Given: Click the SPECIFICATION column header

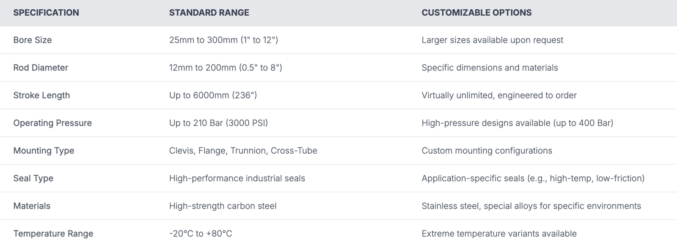Looking at the screenshot, I should (x=46, y=13).
